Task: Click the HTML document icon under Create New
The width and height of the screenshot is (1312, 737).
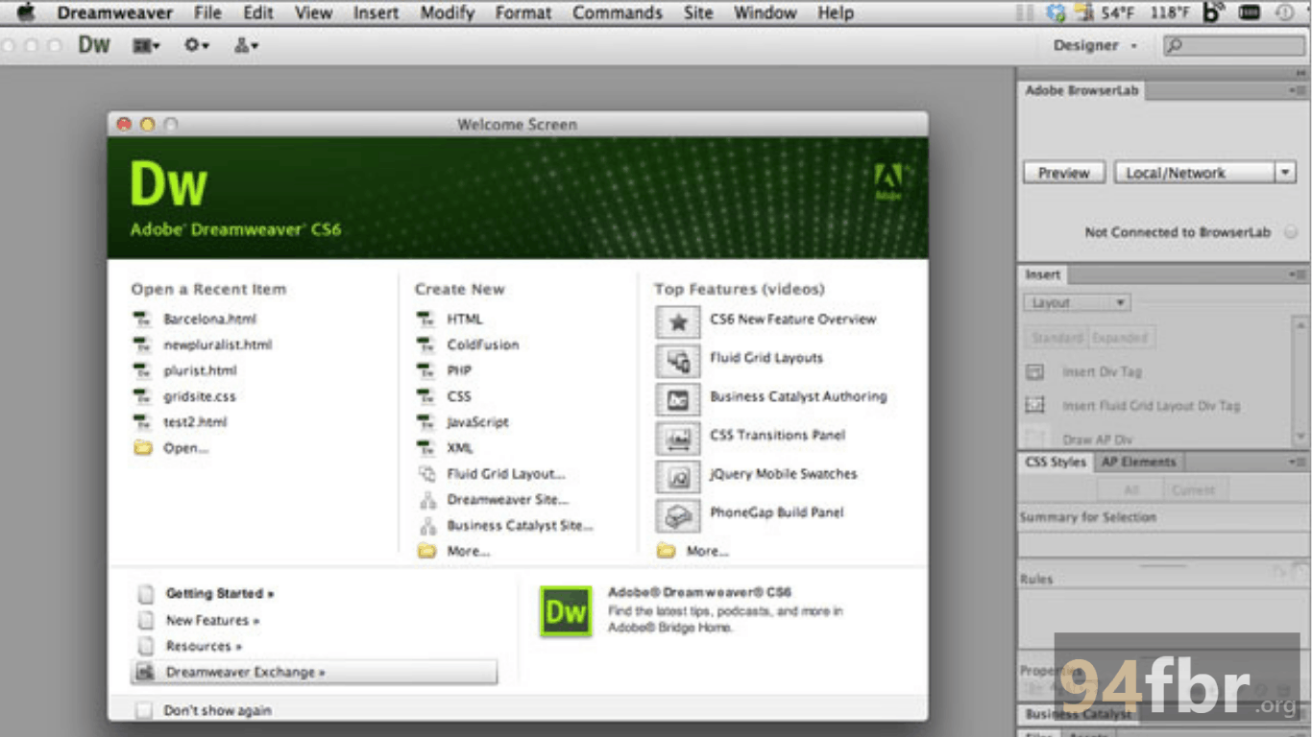Action: [x=426, y=319]
